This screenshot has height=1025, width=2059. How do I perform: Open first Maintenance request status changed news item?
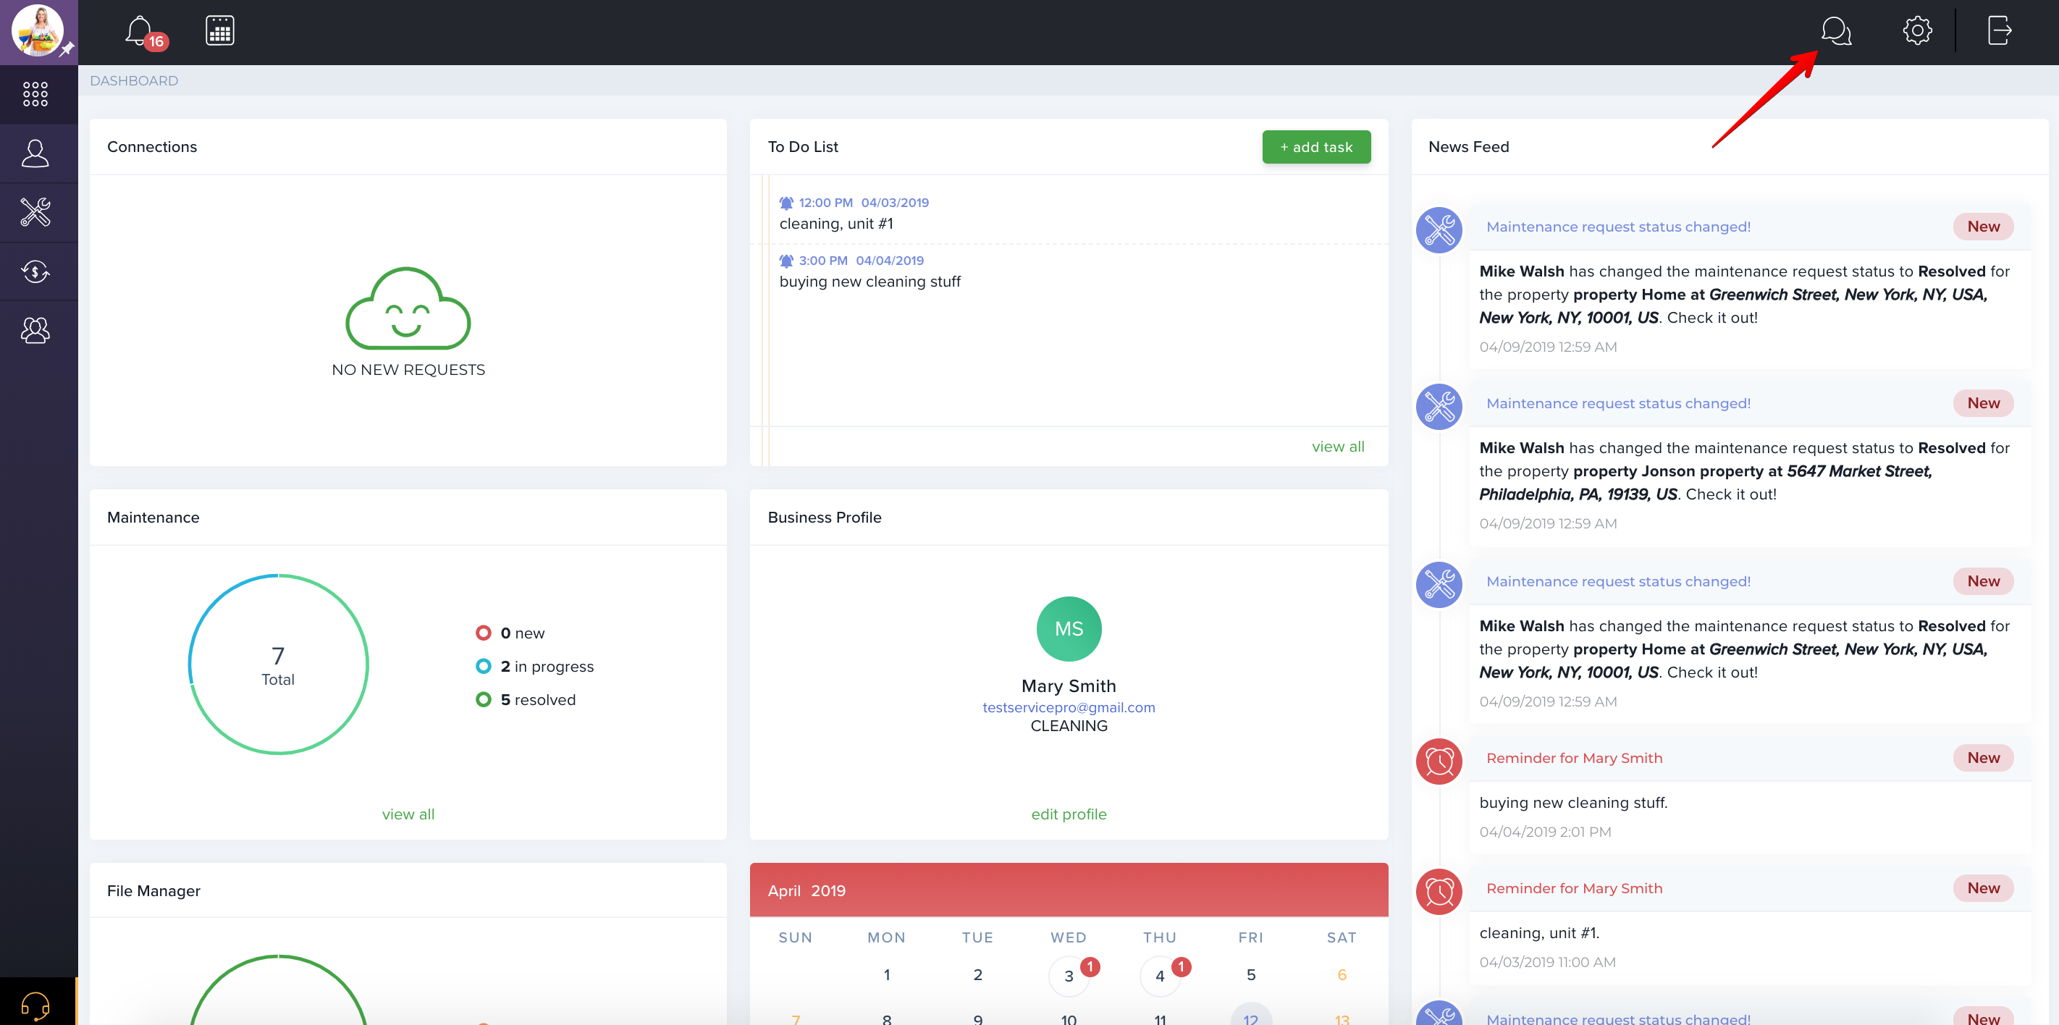(1618, 227)
